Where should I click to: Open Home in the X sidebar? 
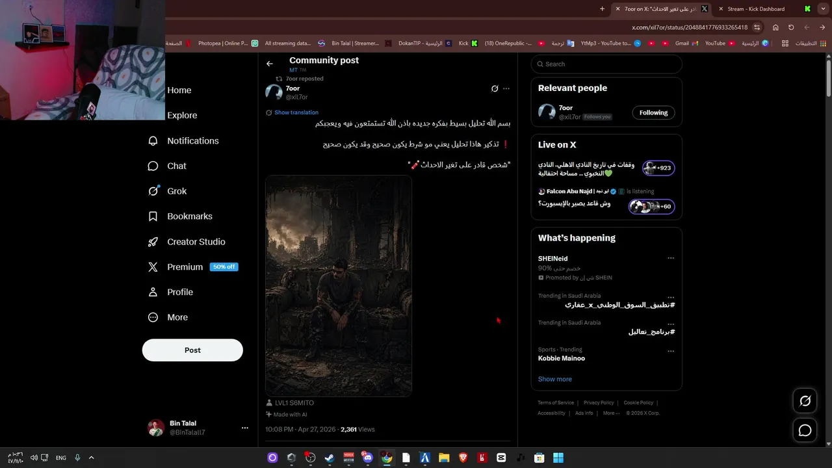[x=179, y=90]
